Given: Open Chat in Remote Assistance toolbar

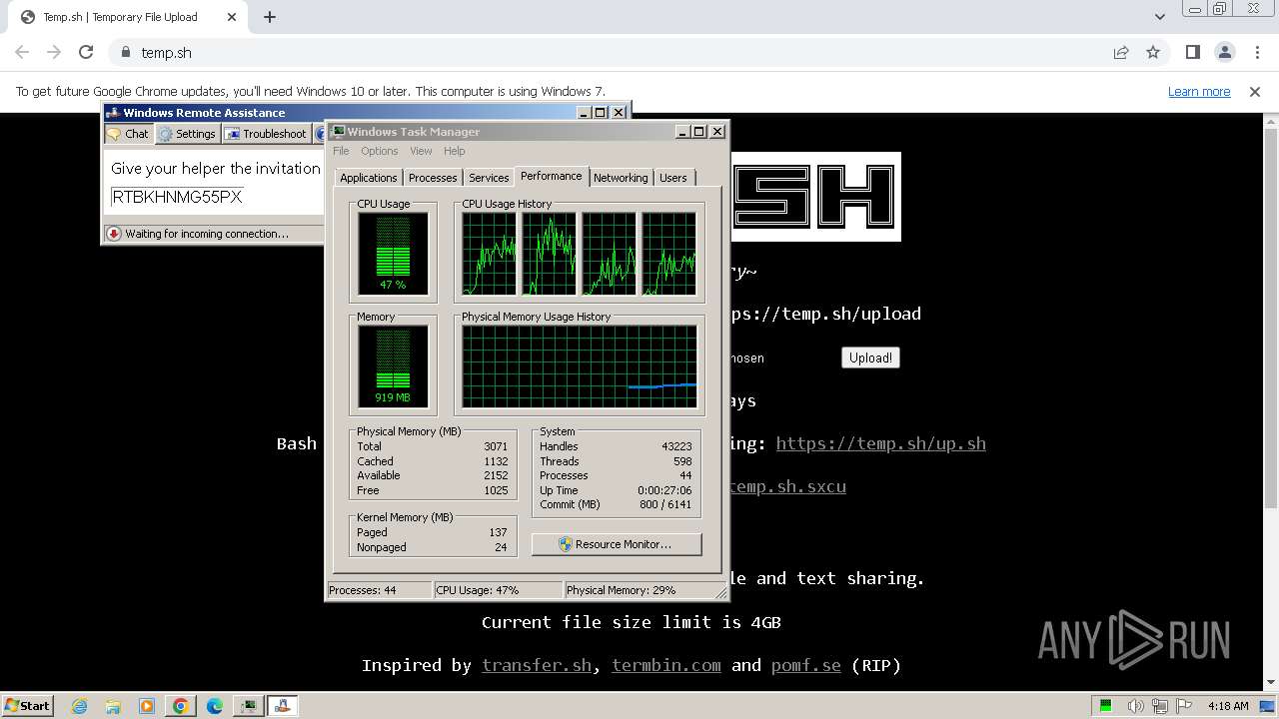Looking at the screenshot, I should click(128, 134).
